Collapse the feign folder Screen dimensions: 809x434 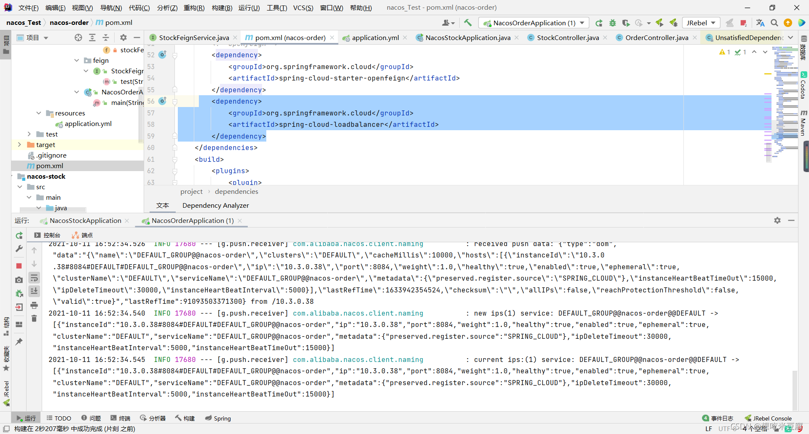[x=77, y=60]
